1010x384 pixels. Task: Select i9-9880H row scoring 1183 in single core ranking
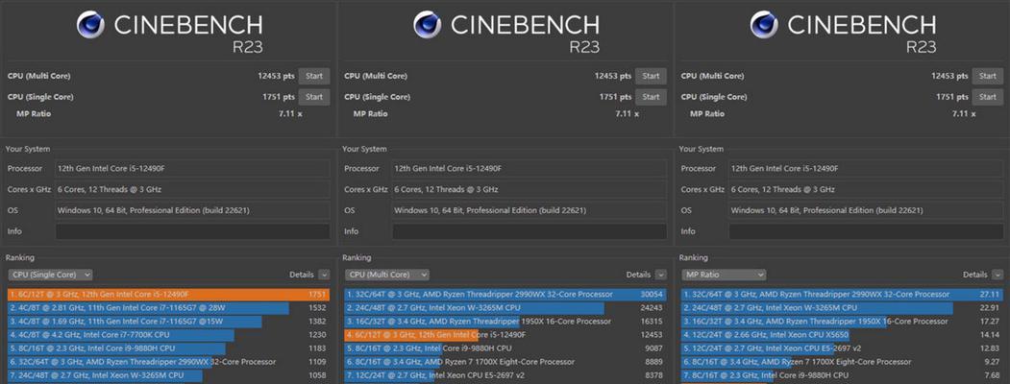click(x=169, y=348)
